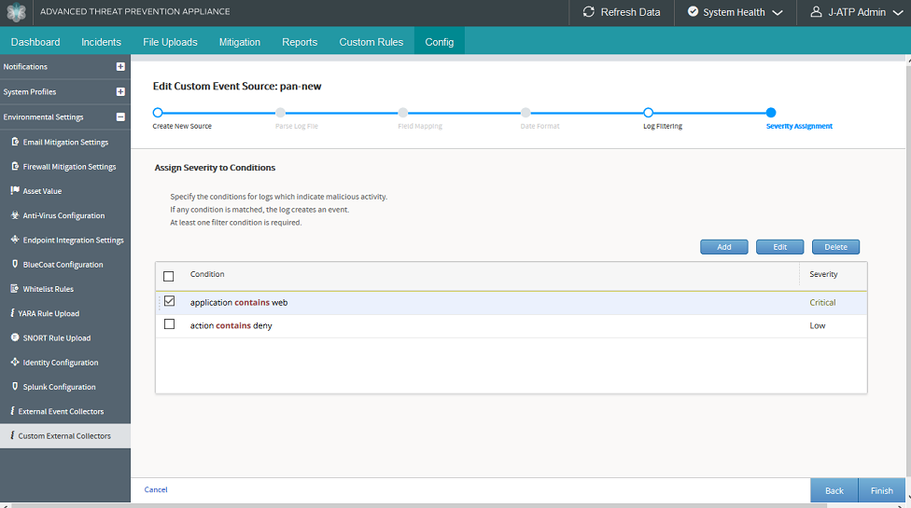Click the Refresh Data icon
Image resolution: width=911 pixels, height=508 pixels.
pos(588,12)
